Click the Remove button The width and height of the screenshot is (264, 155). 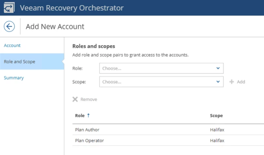pyautogui.click(x=85, y=99)
